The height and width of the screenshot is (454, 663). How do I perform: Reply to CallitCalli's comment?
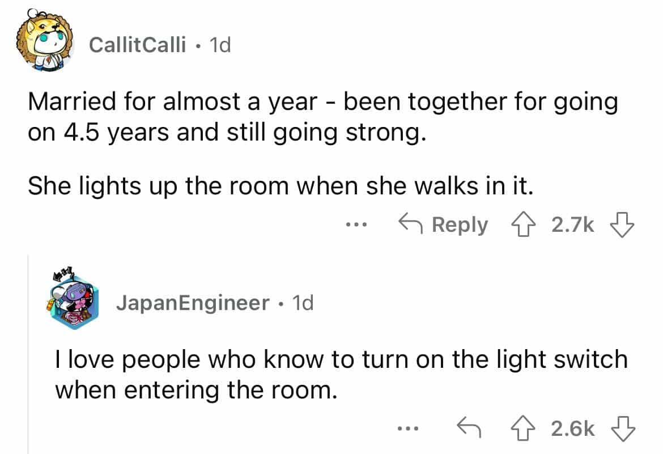(443, 226)
